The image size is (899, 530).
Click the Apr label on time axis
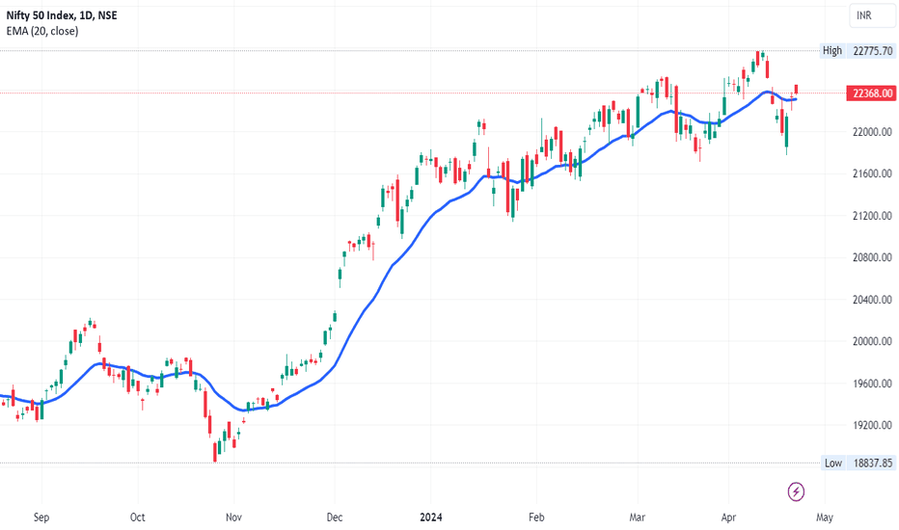728,517
